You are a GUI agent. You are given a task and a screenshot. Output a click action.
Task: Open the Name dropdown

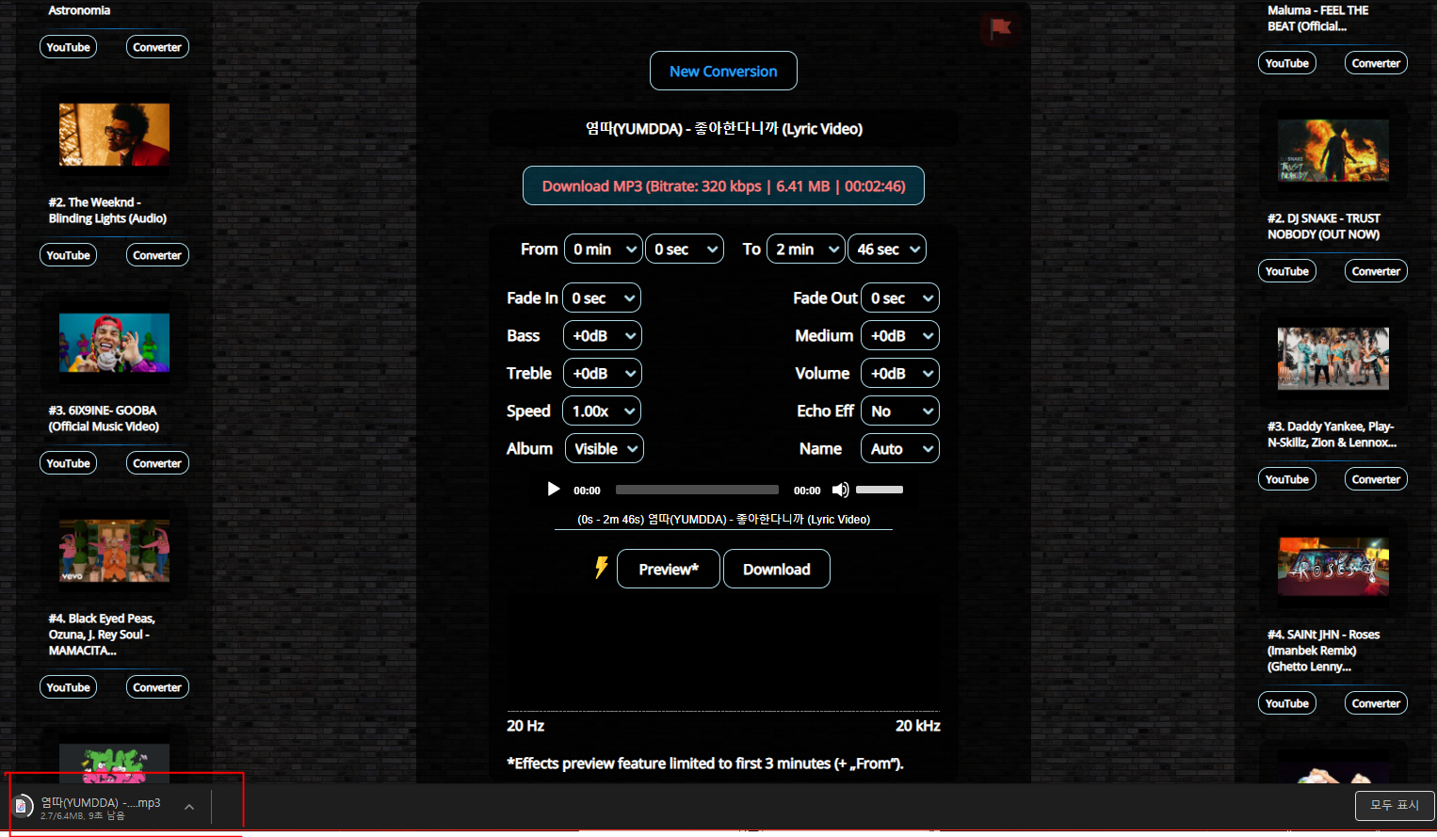click(x=900, y=448)
